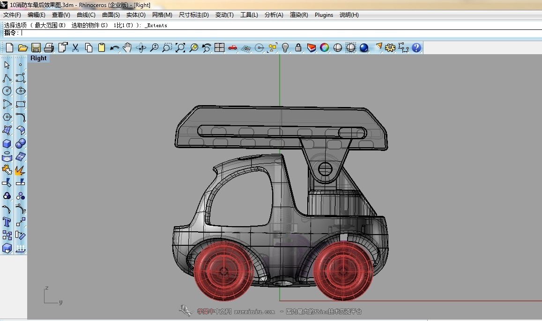Open Rhino Options with the gear icon
The image size is (542, 321).
(390, 48)
